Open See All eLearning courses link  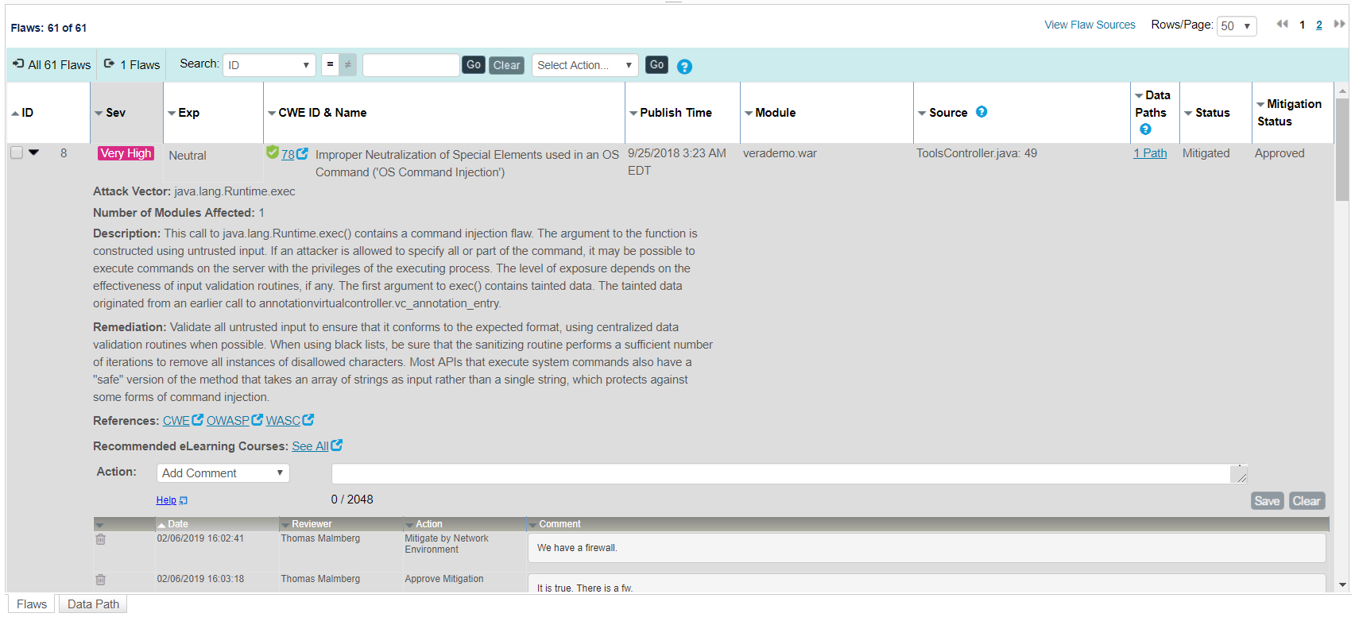click(310, 446)
